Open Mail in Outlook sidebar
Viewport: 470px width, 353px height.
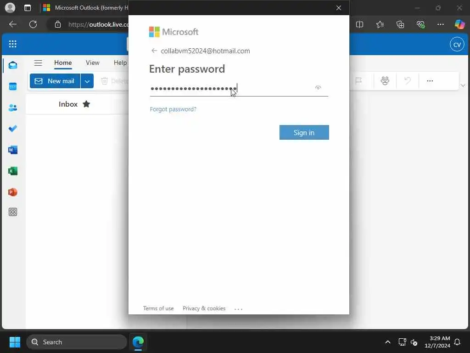click(x=12, y=65)
